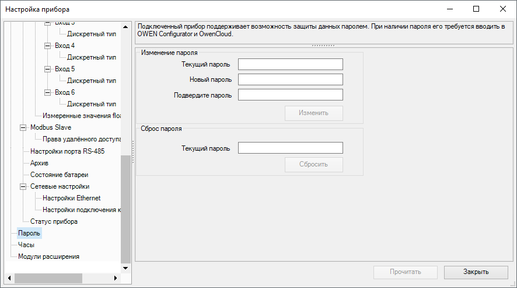Select the Часы tree item

click(x=26, y=245)
